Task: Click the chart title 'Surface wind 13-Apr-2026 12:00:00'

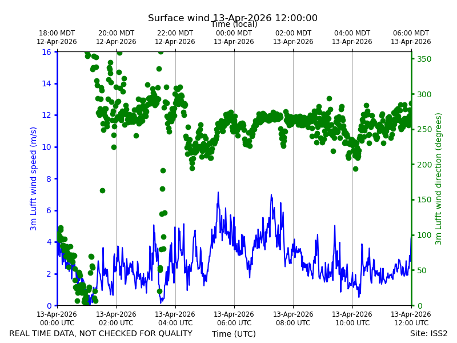Action: point(232,18)
